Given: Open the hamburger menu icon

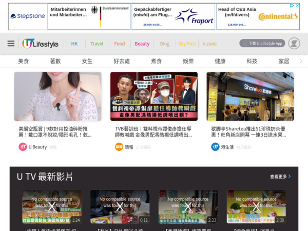Looking at the screenshot, I should click(x=11, y=44).
